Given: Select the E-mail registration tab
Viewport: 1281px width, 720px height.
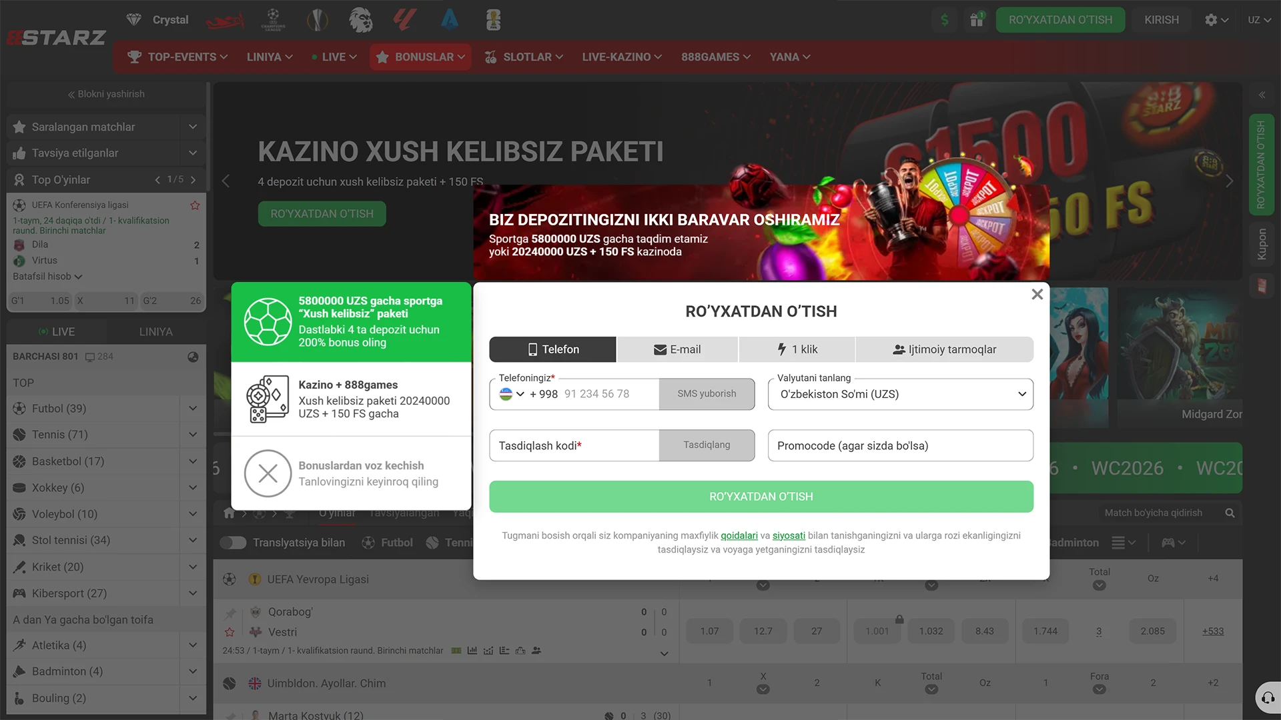Looking at the screenshot, I should [x=677, y=349].
